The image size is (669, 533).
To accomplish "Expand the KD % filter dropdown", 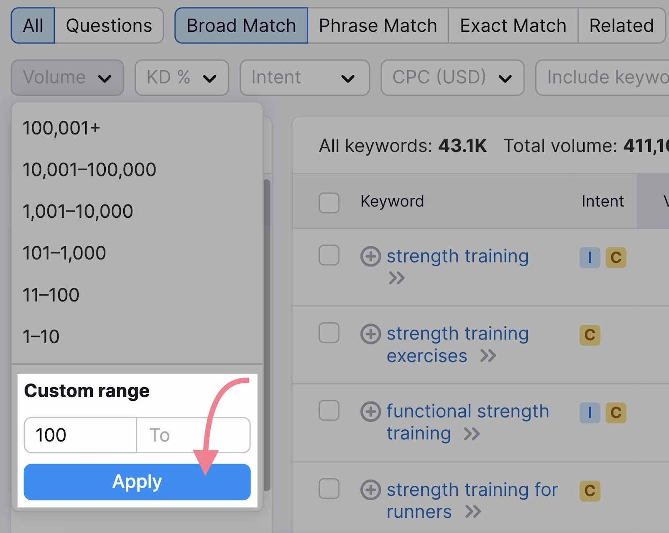I will 181,78.
